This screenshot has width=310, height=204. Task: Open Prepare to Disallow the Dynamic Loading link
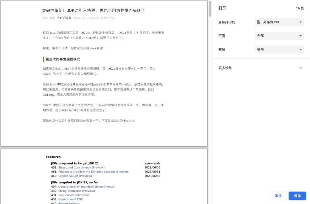point(93,172)
